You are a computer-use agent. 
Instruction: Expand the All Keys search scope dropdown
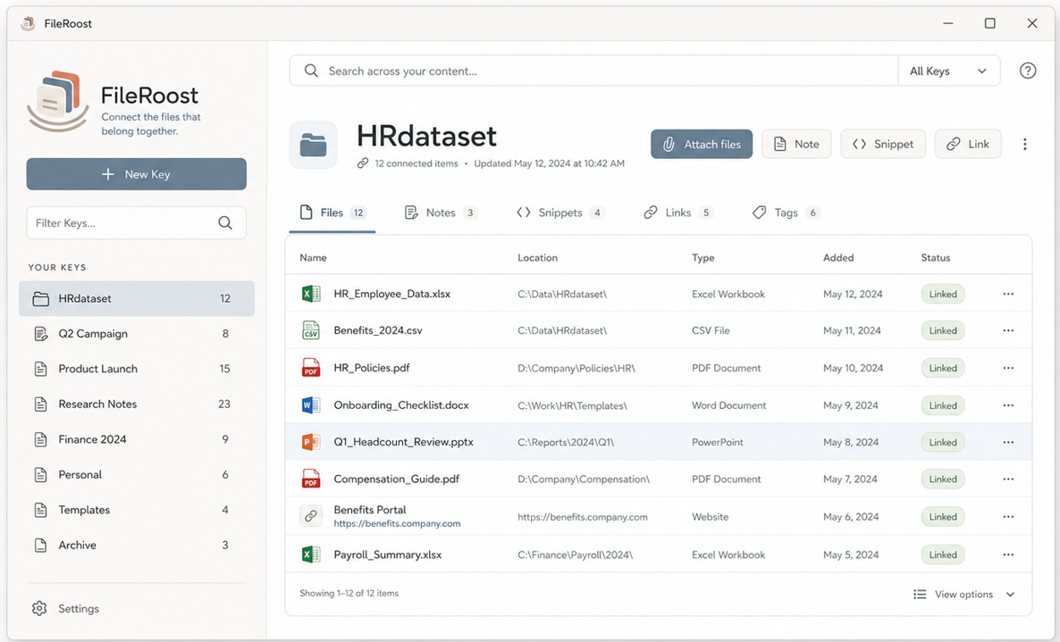948,71
